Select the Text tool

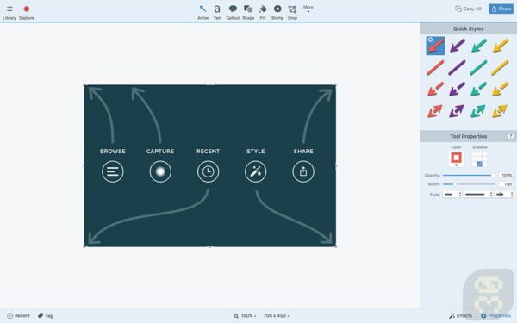[217, 12]
